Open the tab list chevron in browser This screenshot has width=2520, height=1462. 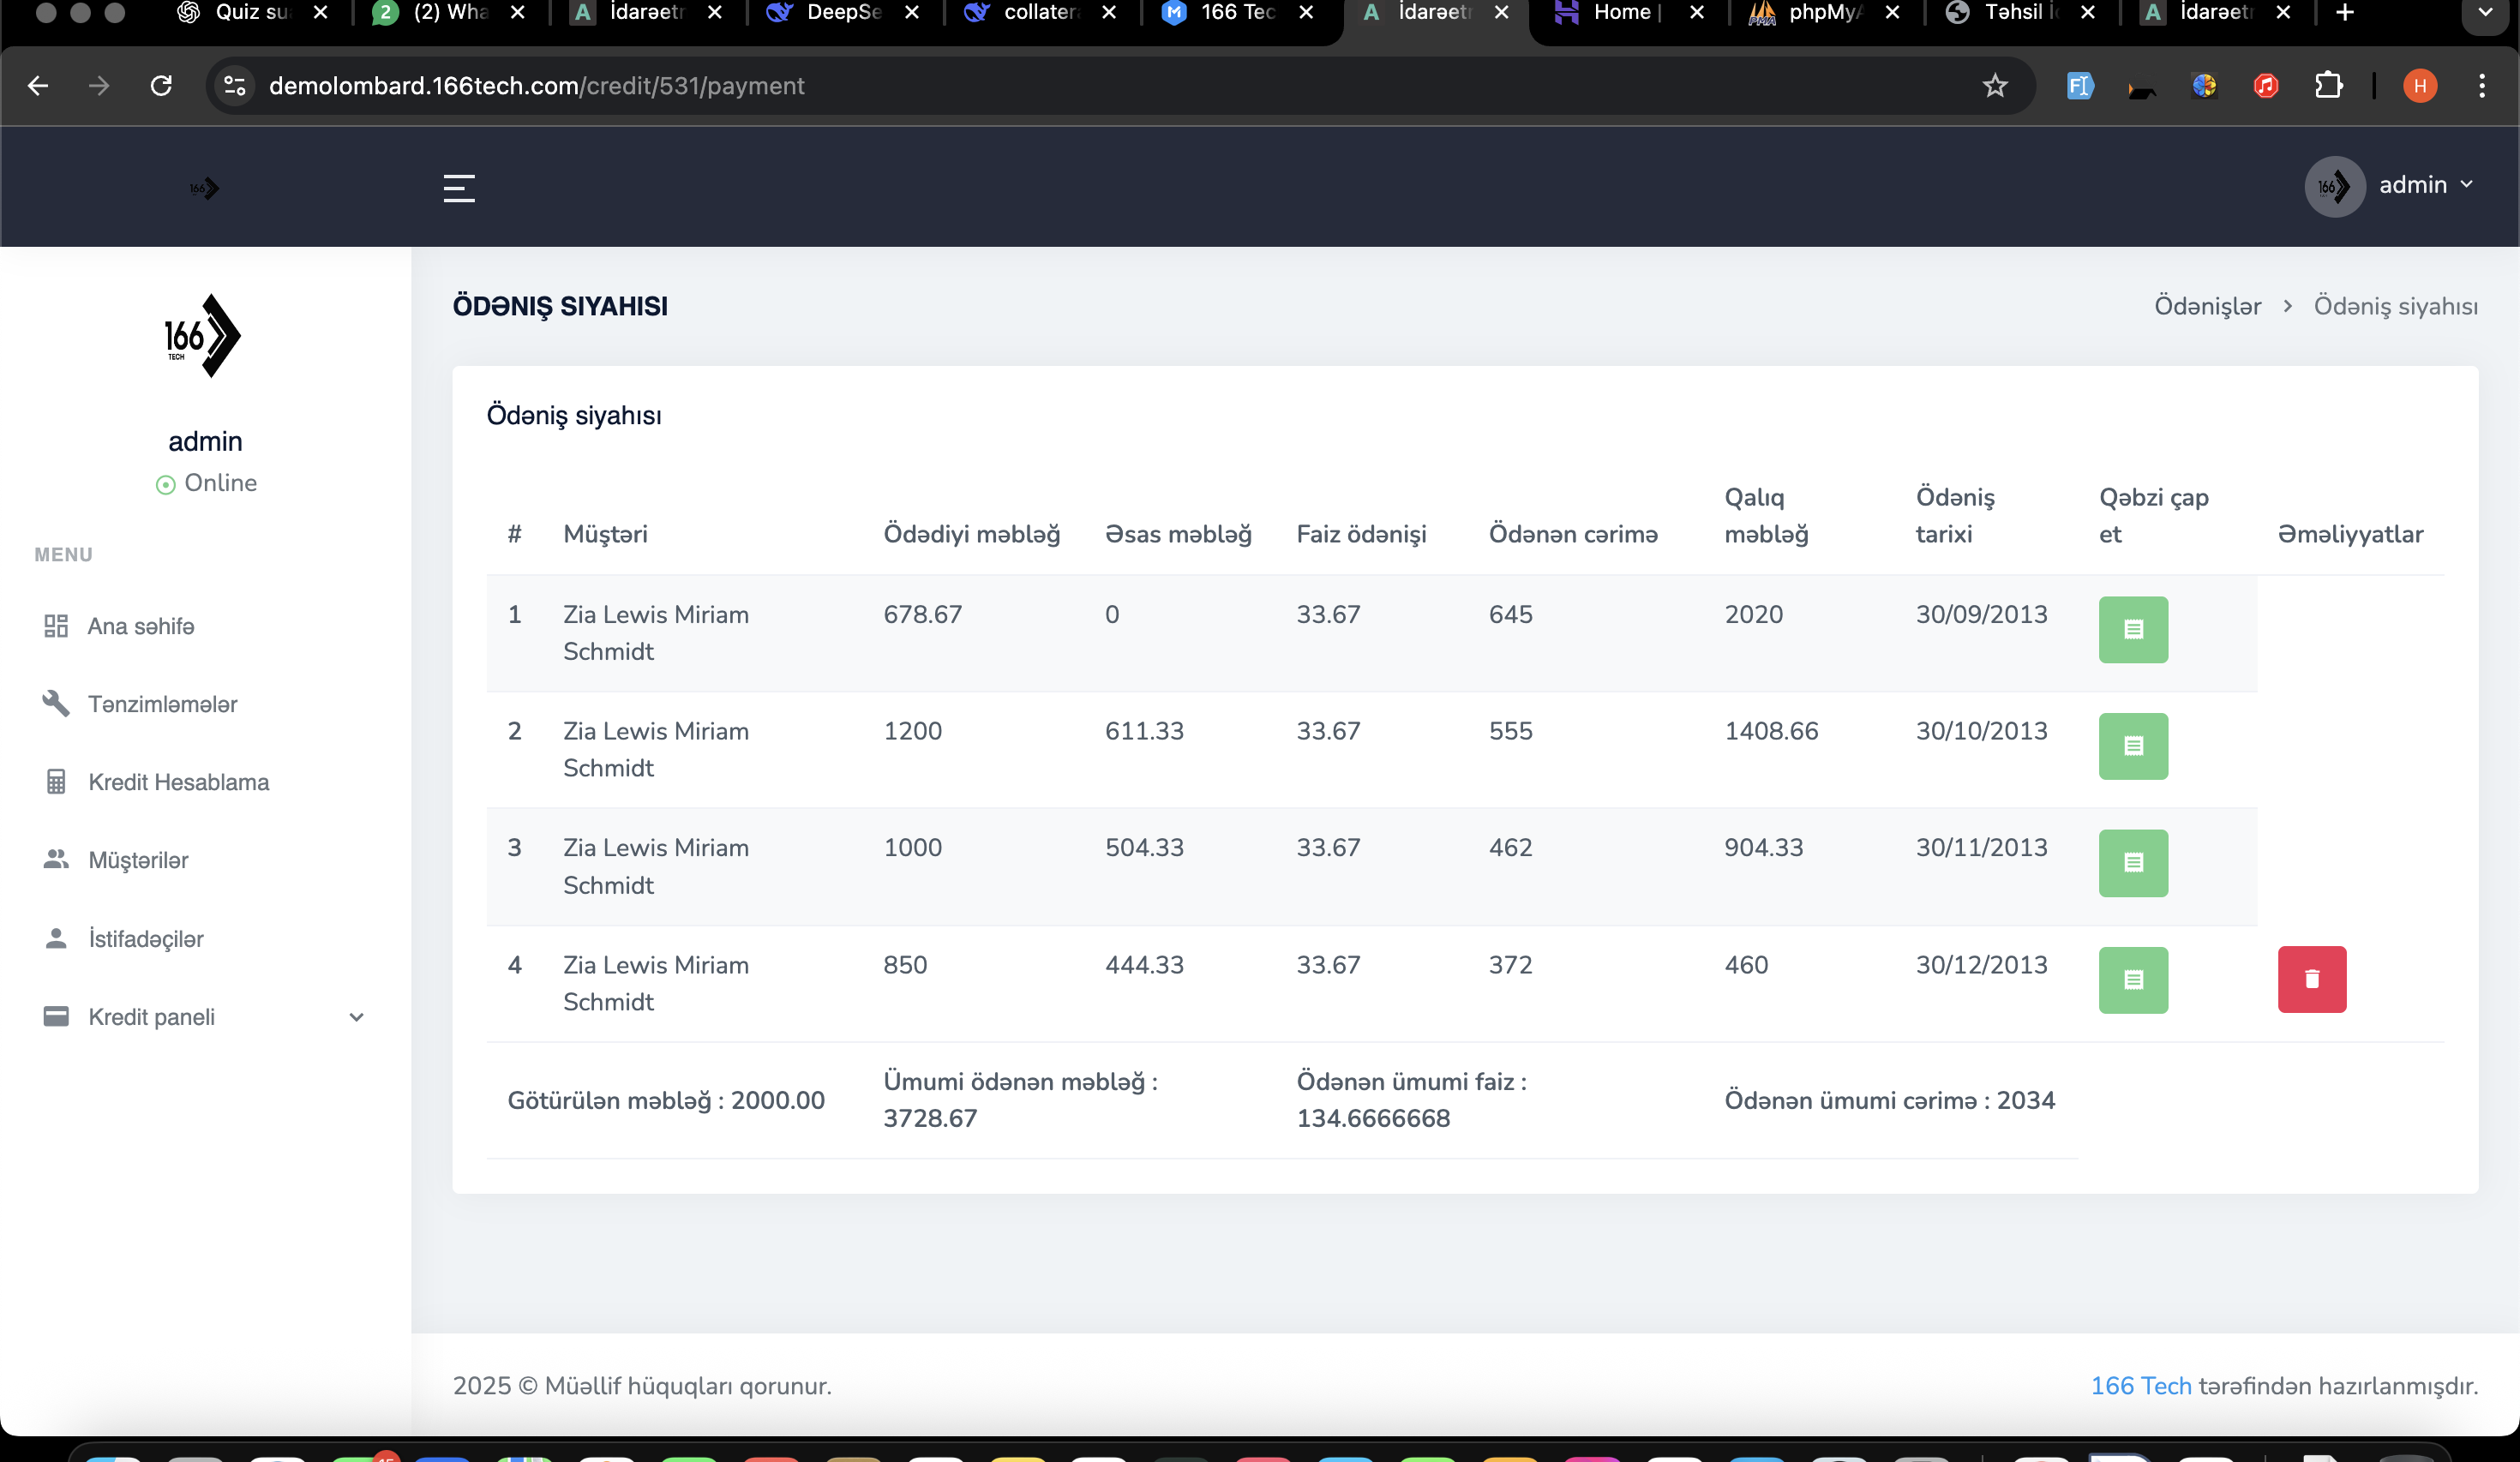click(x=2485, y=13)
